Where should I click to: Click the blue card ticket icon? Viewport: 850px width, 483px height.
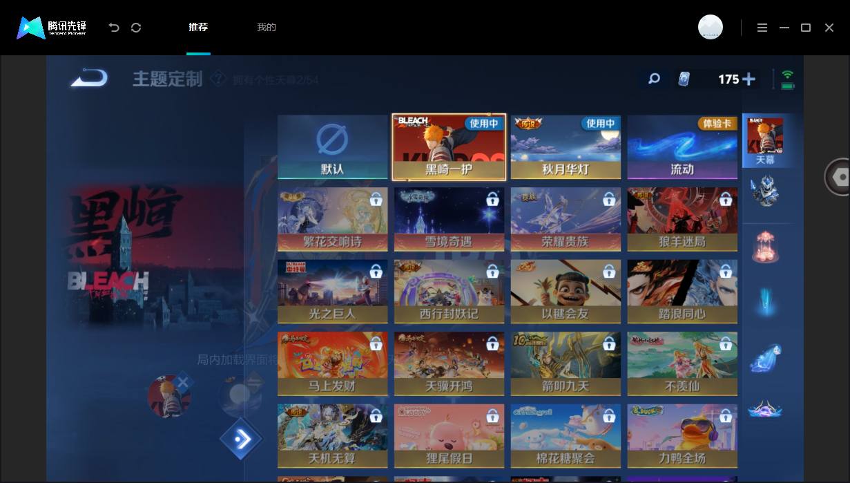pos(684,79)
